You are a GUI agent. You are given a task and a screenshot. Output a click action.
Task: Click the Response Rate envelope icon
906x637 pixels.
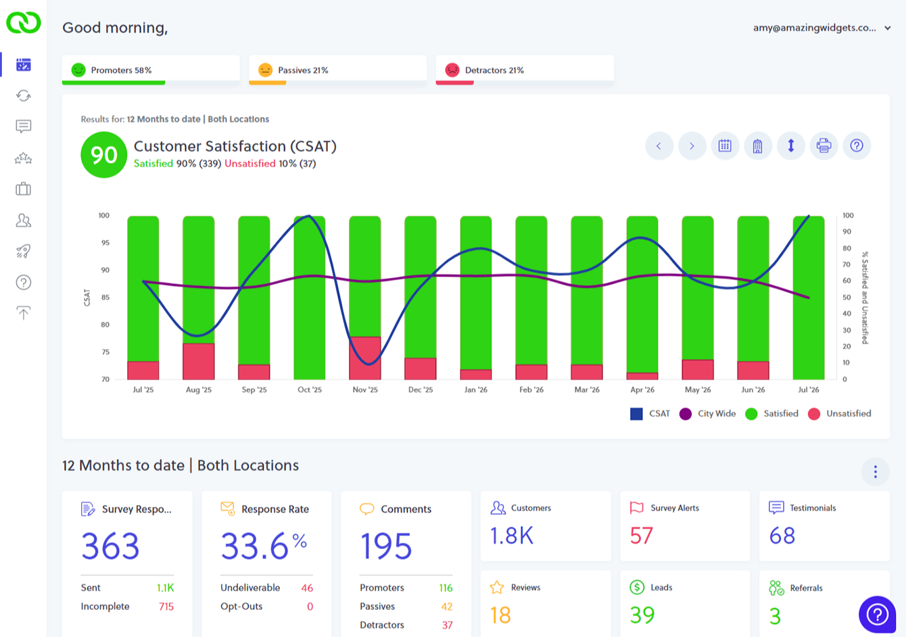coord(228,509)
